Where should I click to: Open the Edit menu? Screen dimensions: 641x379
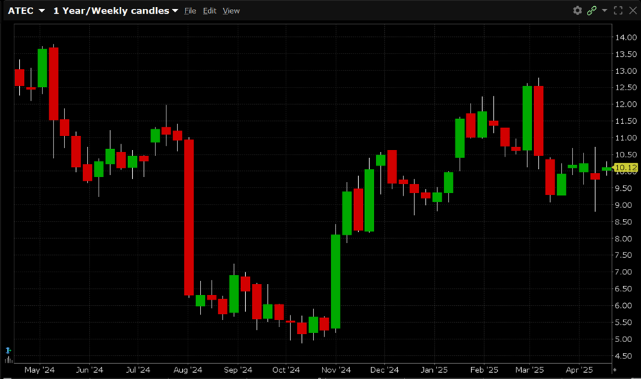pyautogui.click(x=210, y=11)
